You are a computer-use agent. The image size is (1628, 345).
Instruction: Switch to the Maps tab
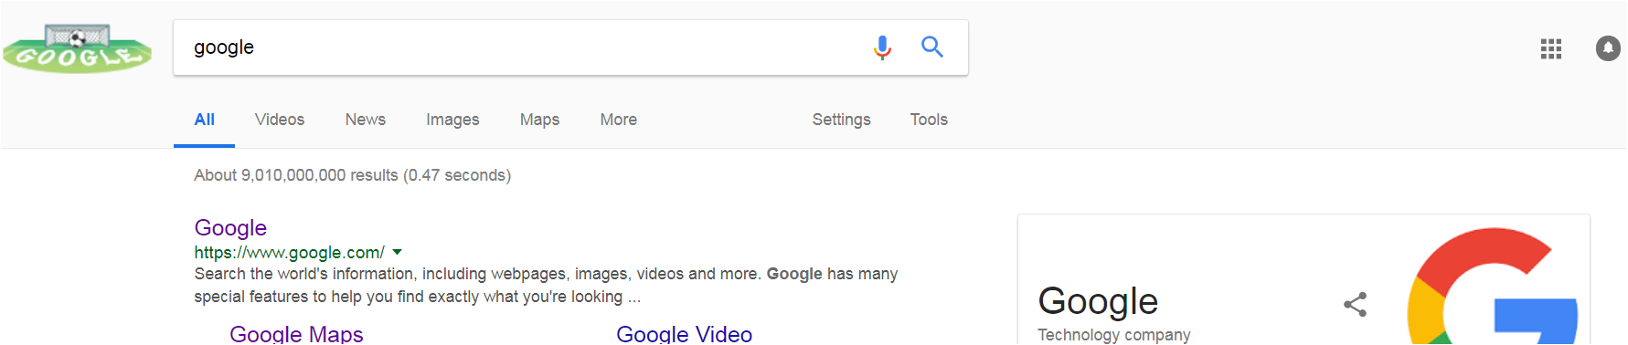pyautogui.click(x=539, y=120)
